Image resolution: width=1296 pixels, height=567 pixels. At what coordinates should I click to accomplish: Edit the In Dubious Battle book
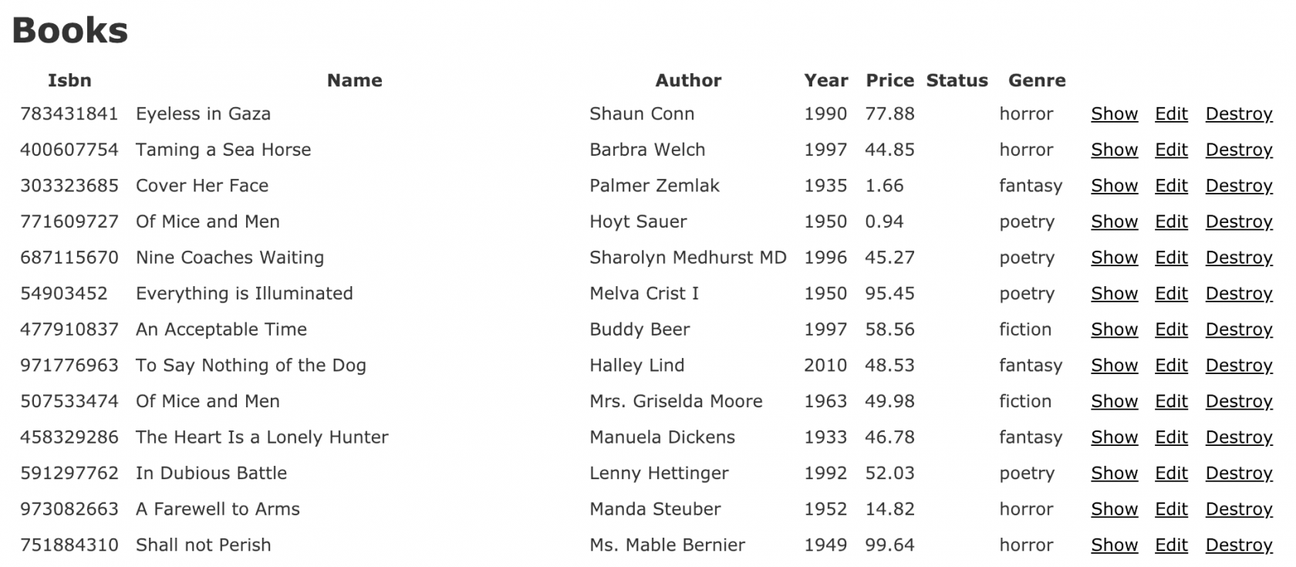pyautogui.click(x=1171, y=474)
